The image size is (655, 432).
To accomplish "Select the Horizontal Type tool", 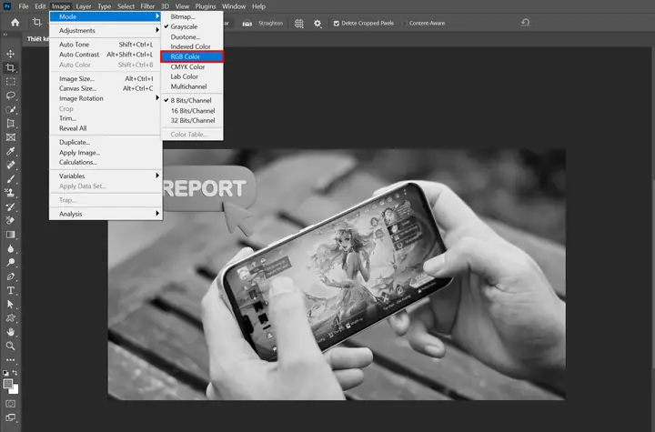I will (10, 290).
